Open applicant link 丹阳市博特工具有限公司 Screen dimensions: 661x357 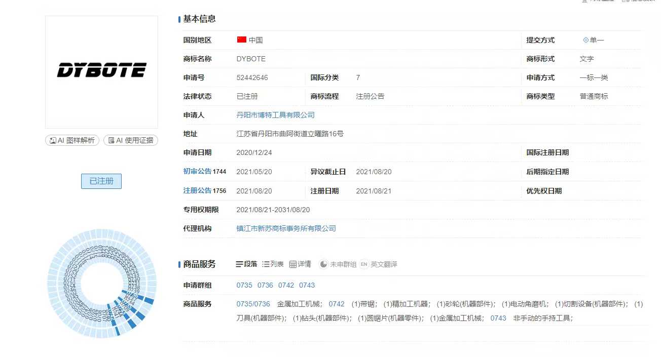(x=275, y=115)
